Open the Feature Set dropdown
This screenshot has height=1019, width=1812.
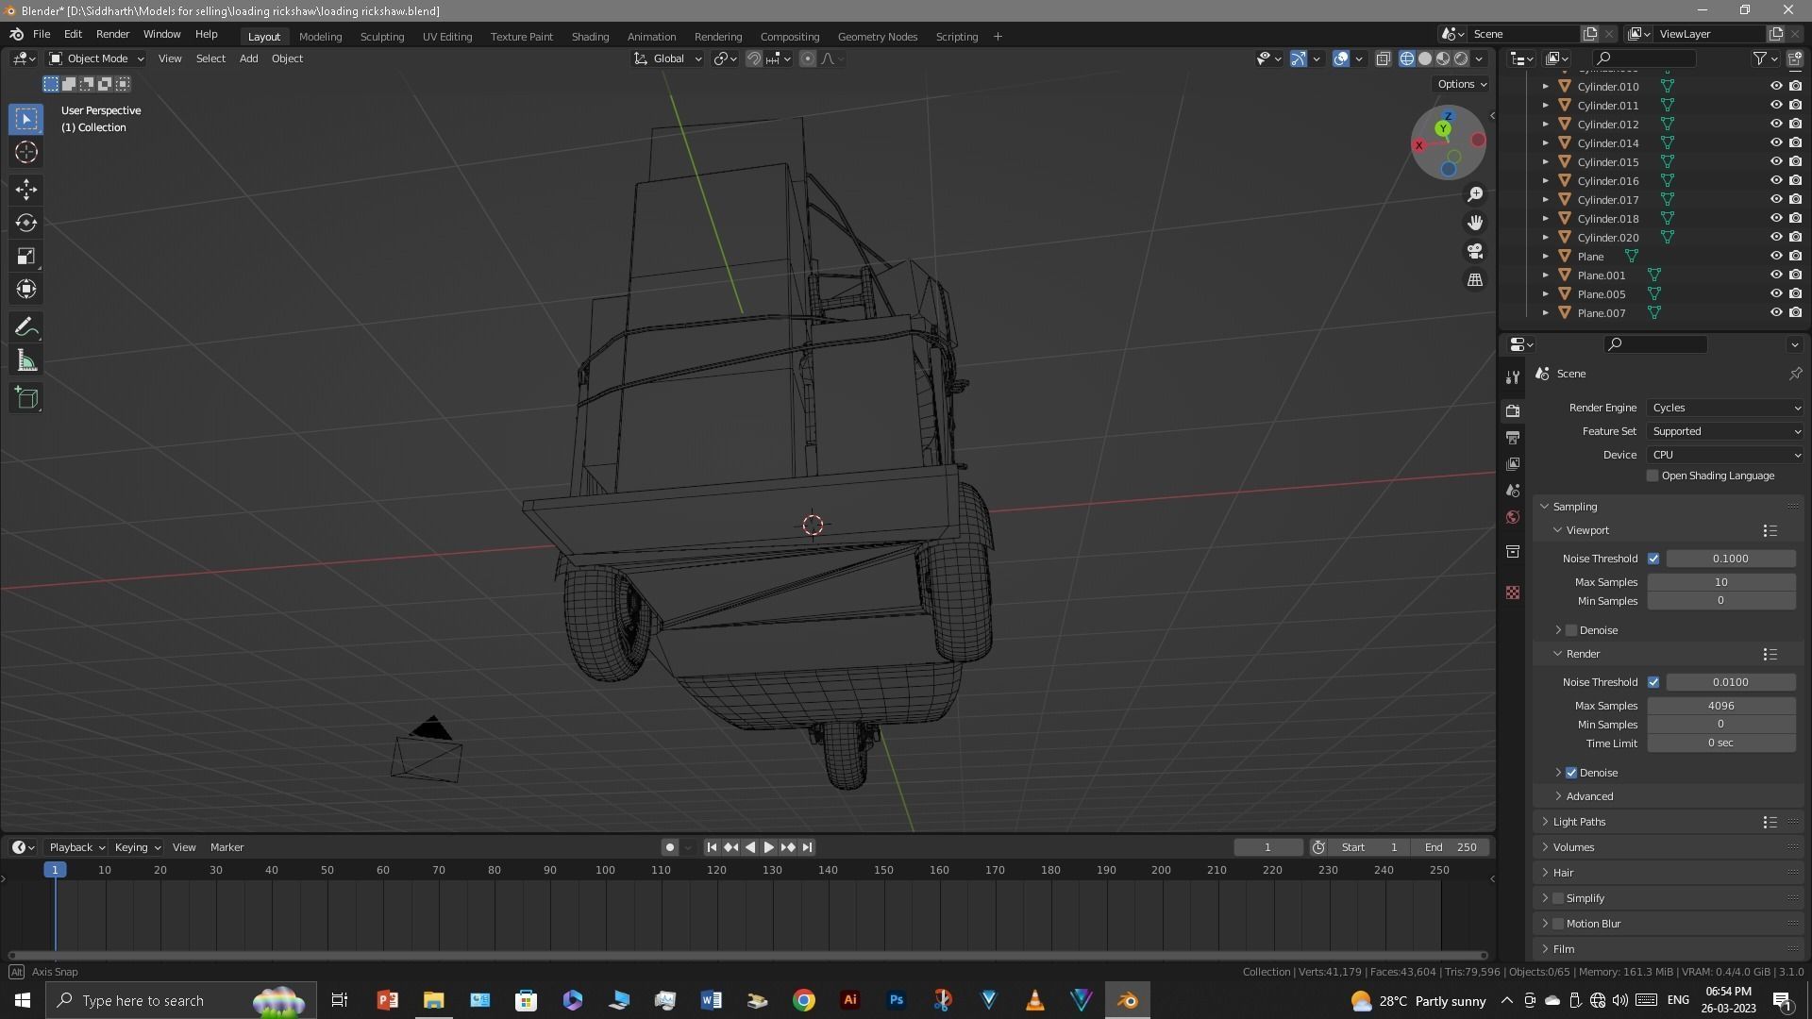tap(1725, 431)
